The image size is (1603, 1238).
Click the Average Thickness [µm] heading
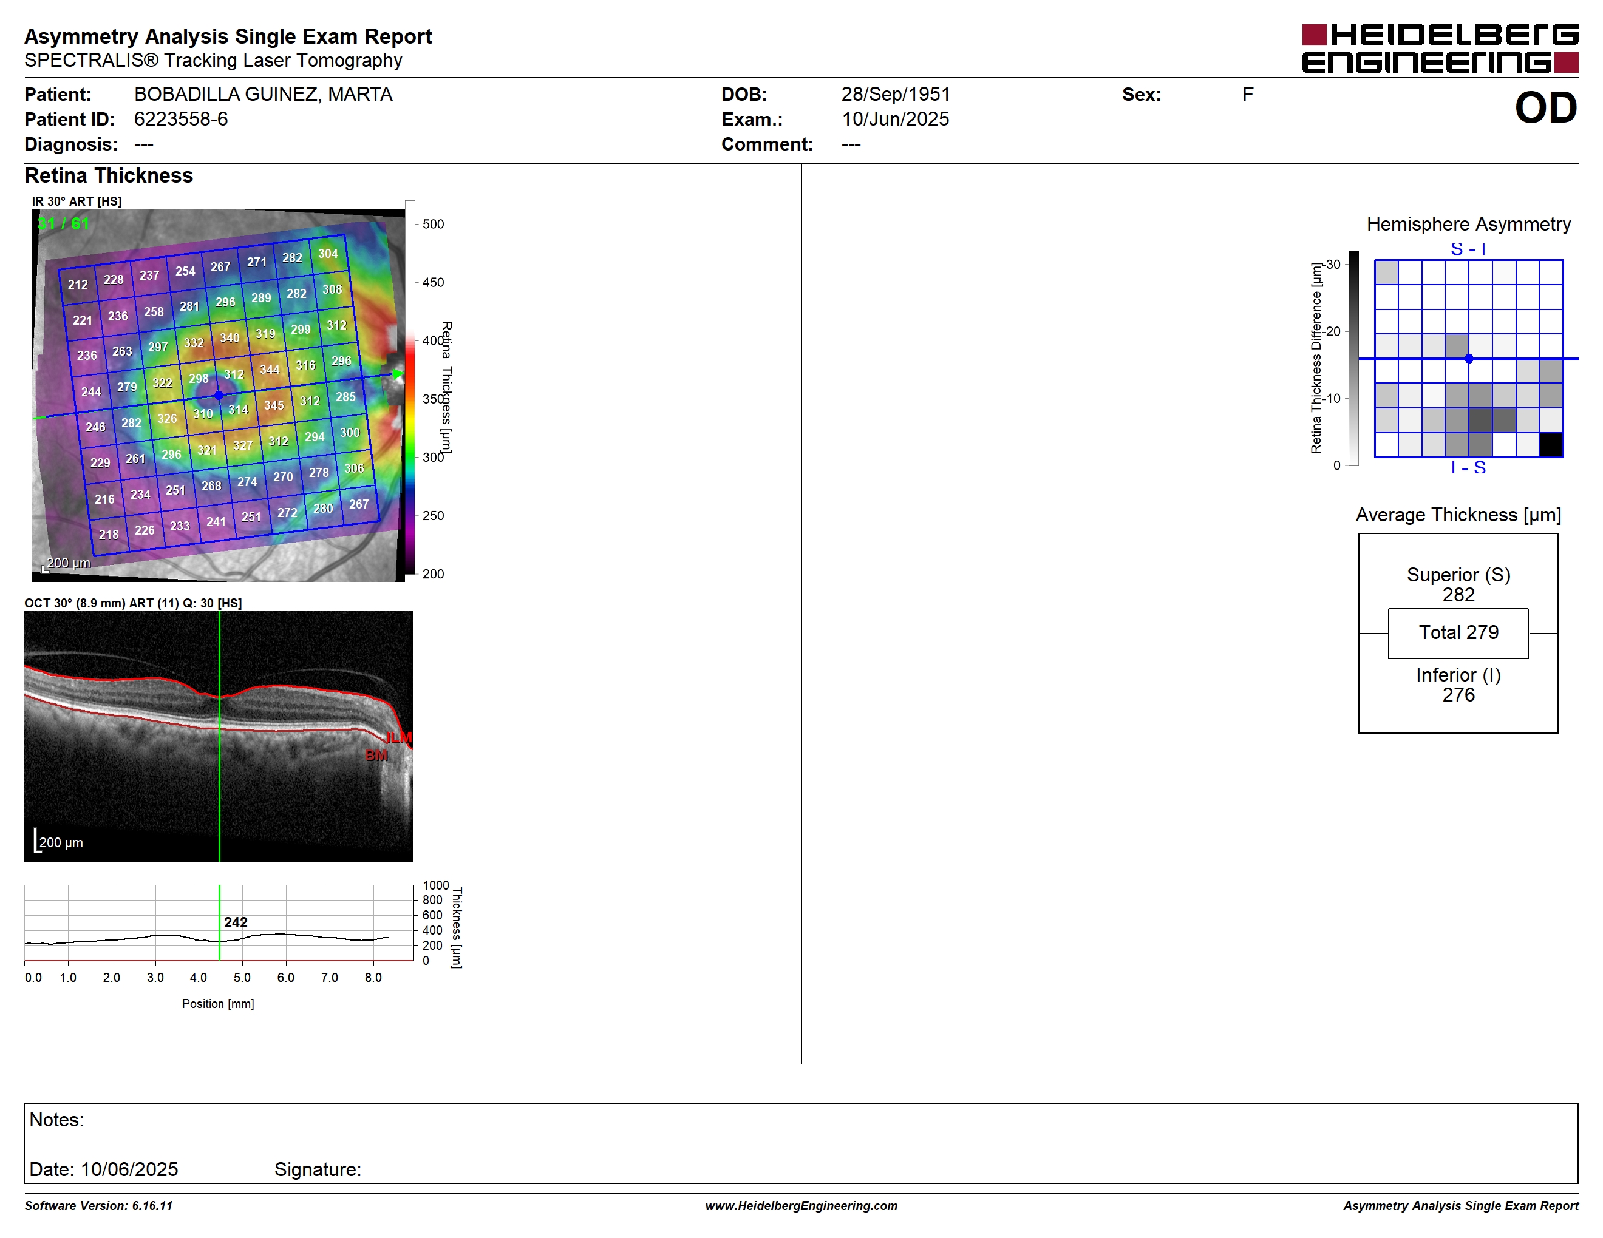coord(1458,516)
